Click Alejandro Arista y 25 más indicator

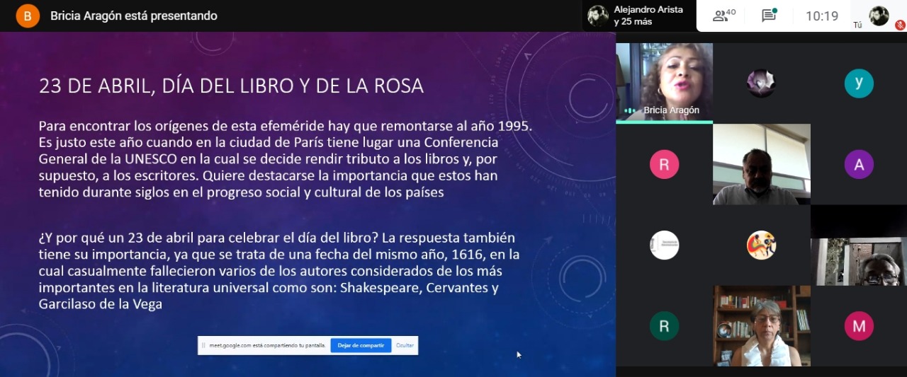[x=636, y=16]
